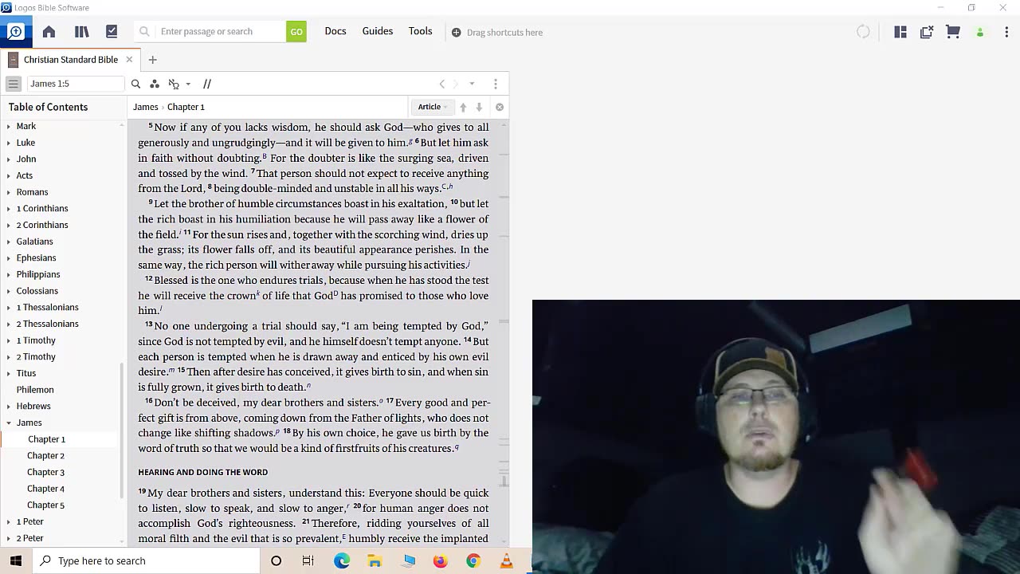Open Philemon in table of contents
1020x574 pixels.
(35, 390)
